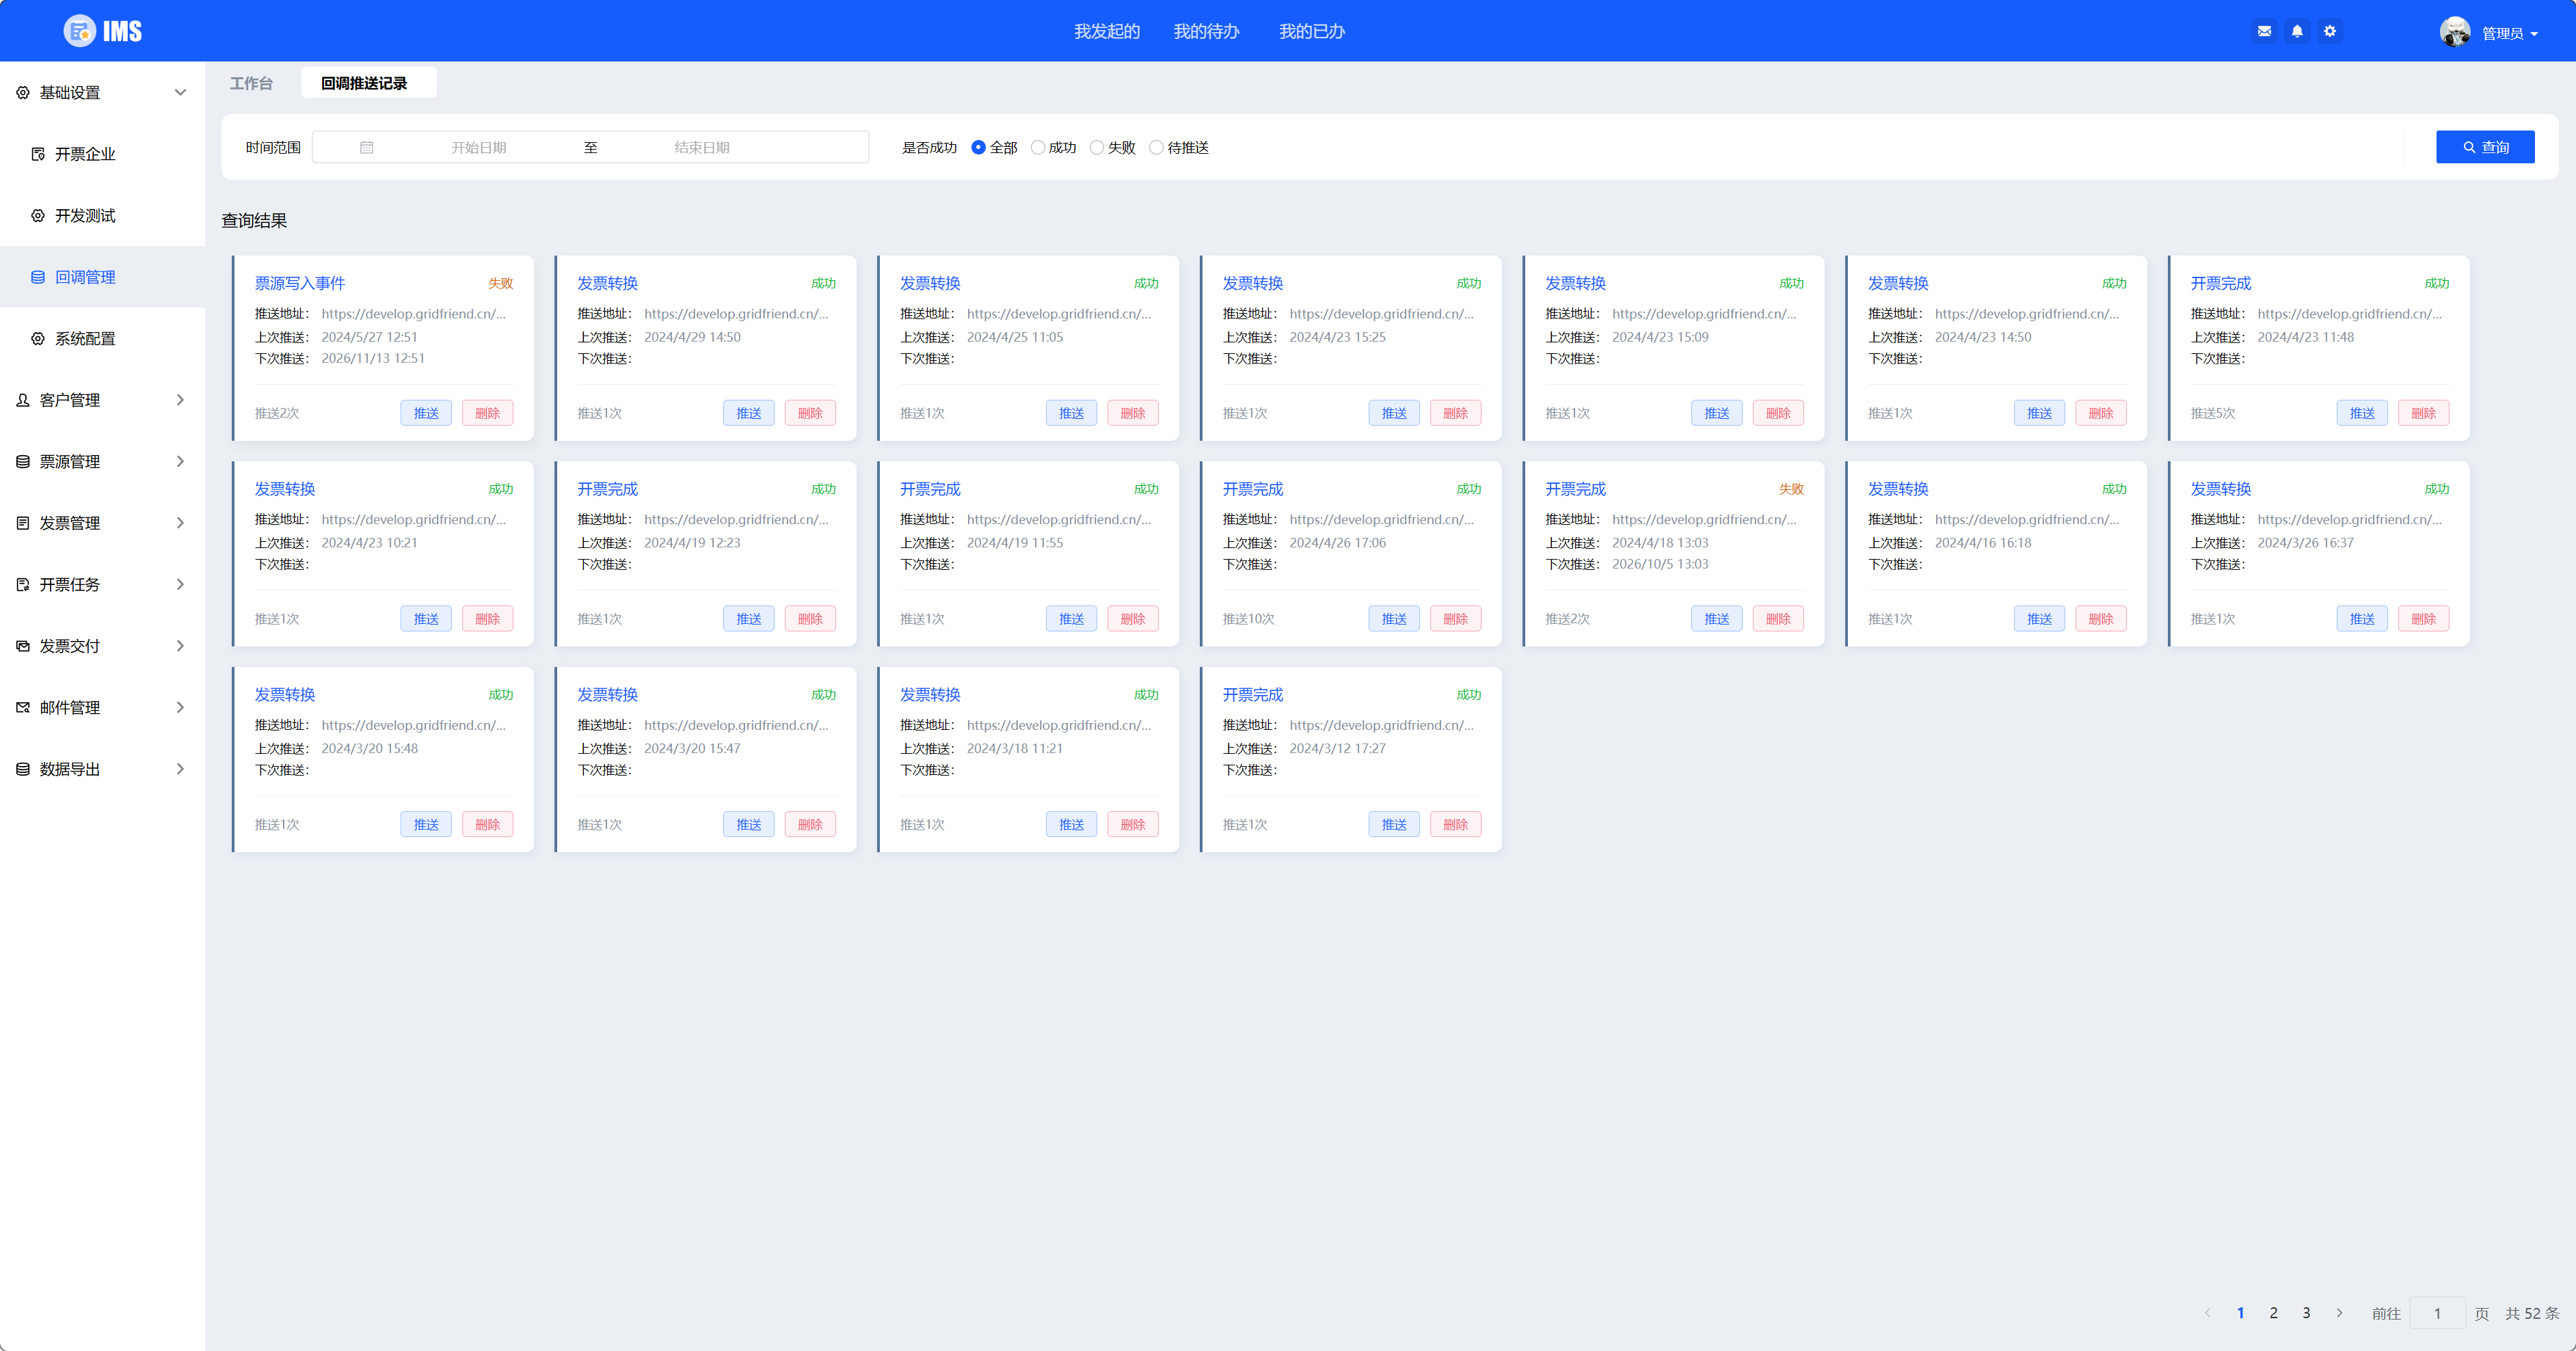Viewport: 2576px width, 1351px height.
Task: Click 删除 on the 票源写入事件 card
Action: click(x=487, y=413)
